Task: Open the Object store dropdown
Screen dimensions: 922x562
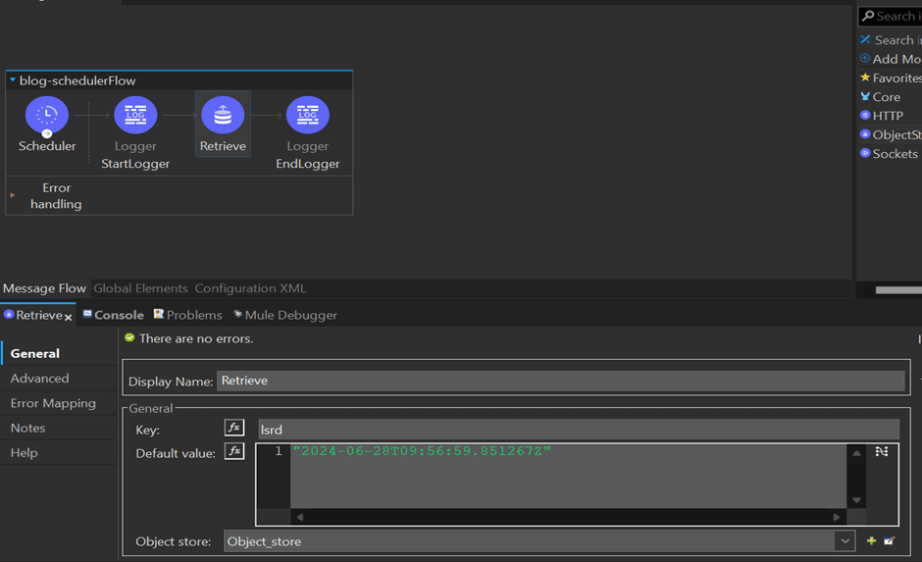Action: pyautogui.click(x=845, y=541)
